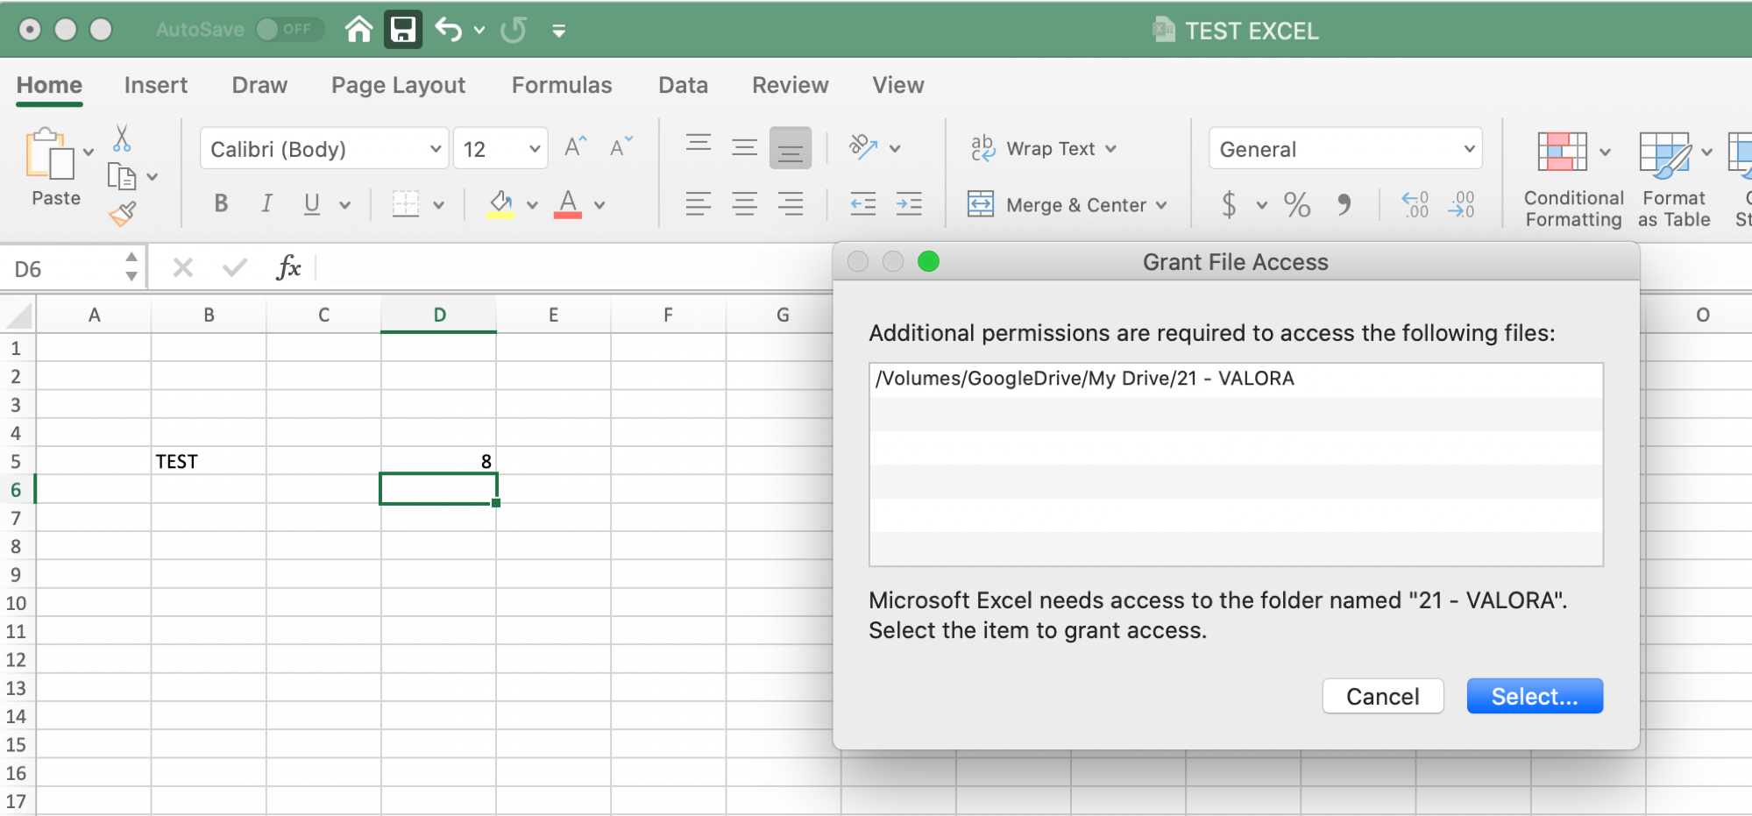Screen dimensions: 1752x816
Task: Copy selection with the Copy icon
Action: [122, 176]
